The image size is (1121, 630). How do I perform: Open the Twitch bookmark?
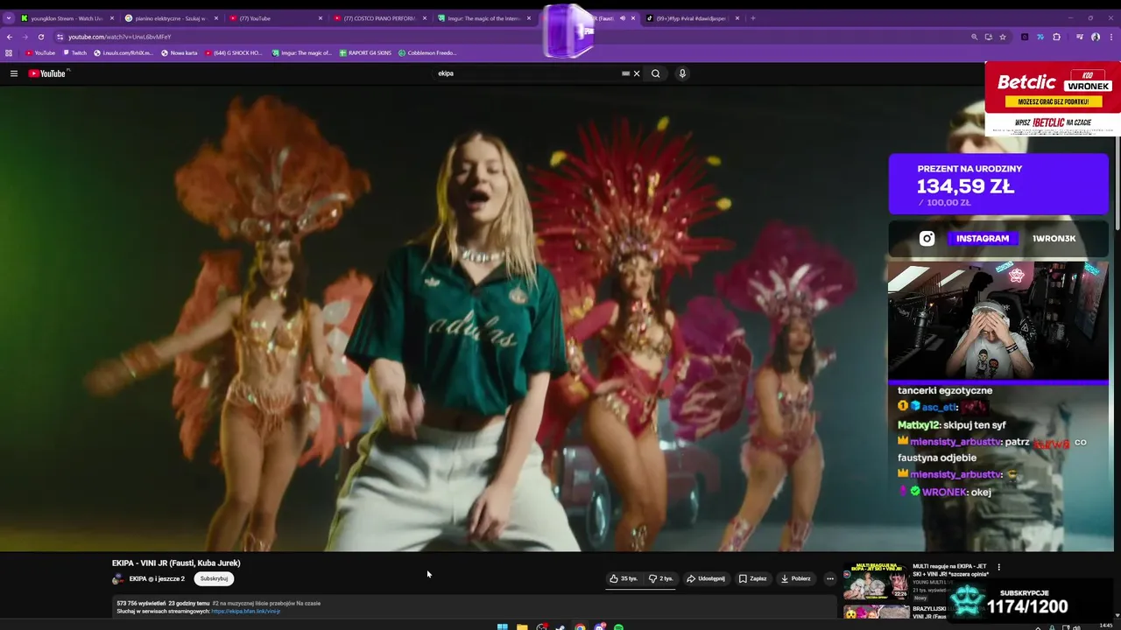coord(75,52)
